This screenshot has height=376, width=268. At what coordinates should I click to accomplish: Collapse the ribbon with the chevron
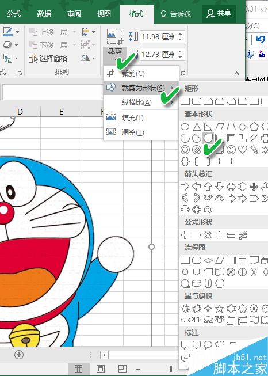pyautogui.click(x=236, y=73)
